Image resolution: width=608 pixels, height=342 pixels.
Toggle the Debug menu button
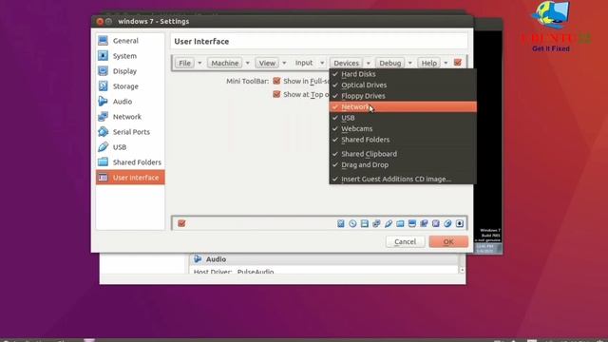point(390,63)
